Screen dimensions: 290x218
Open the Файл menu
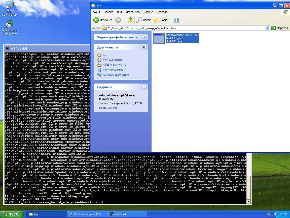tap(96, 12)
